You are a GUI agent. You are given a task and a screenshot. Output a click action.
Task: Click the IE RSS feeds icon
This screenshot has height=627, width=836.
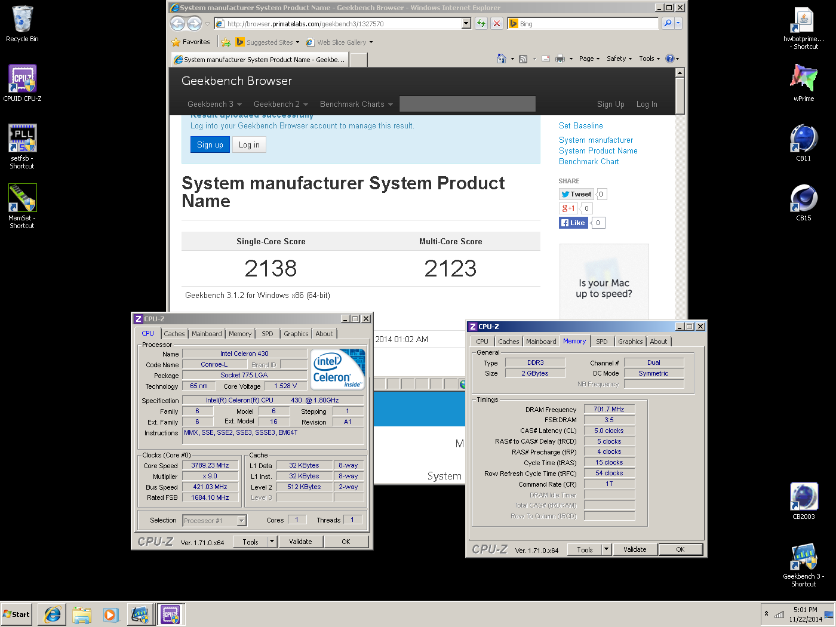click(x=523, y=59)
